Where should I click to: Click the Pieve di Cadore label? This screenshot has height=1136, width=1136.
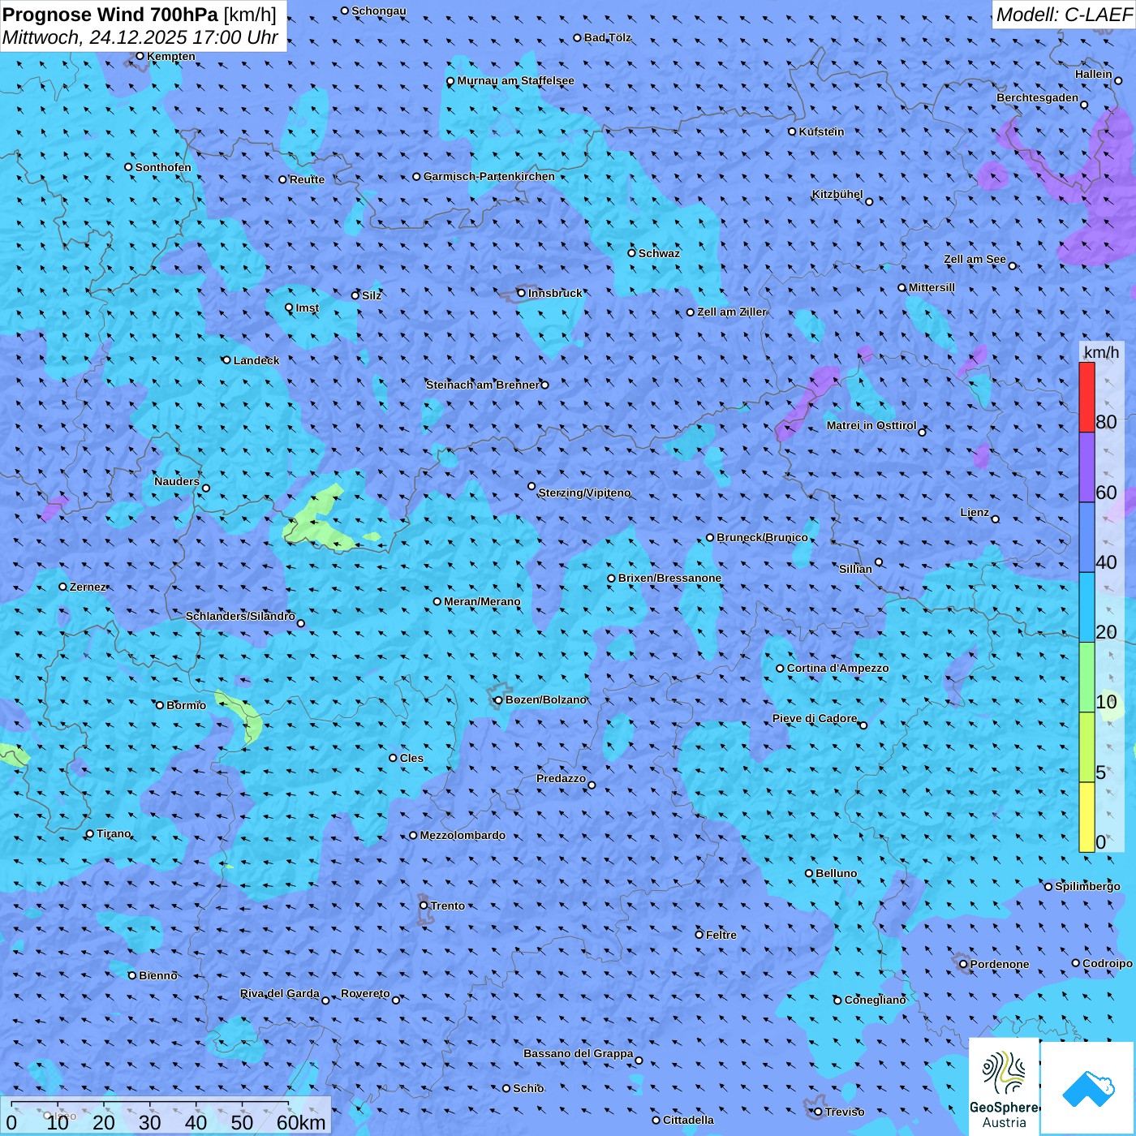(814, 718)
